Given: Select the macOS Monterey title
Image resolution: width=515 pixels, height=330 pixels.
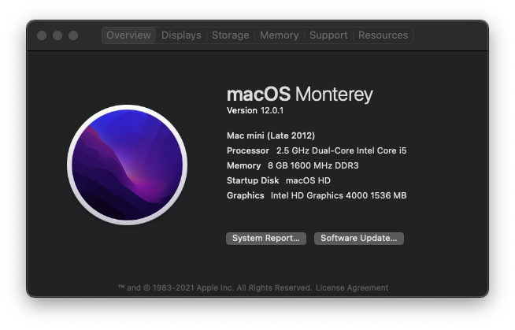Looking at the screenshot, I should [x=300, y=95].
